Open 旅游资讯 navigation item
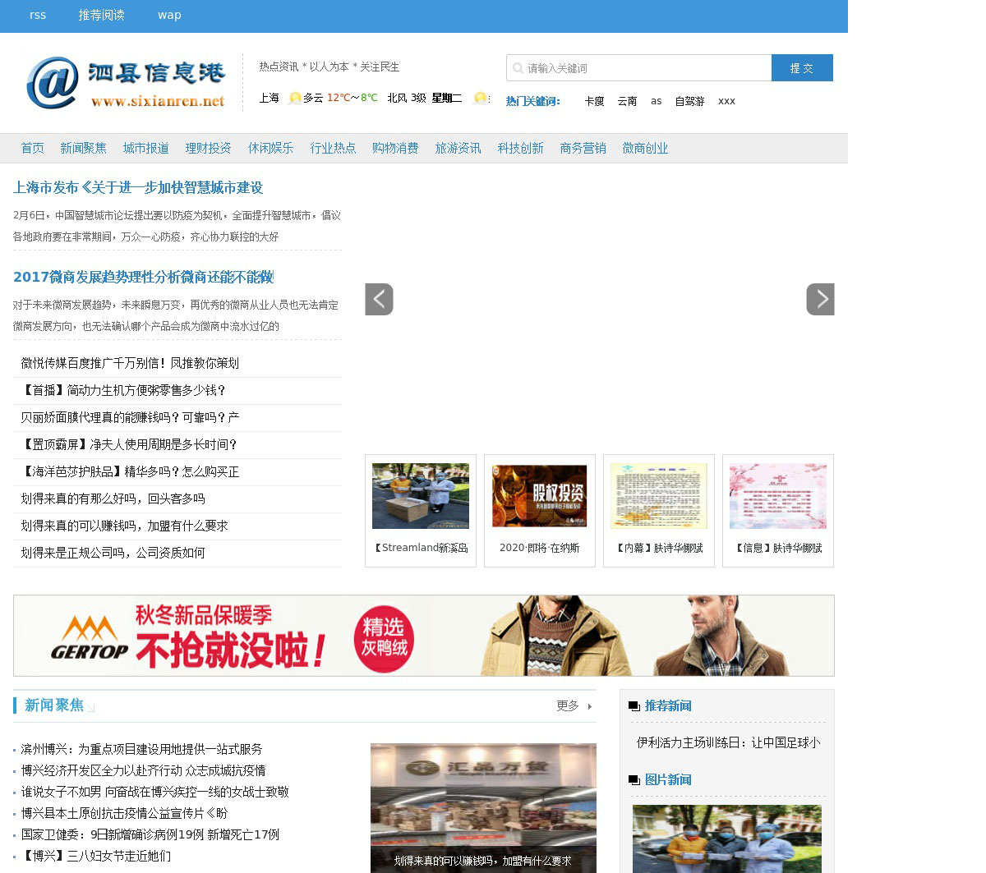 click(458, 148)
